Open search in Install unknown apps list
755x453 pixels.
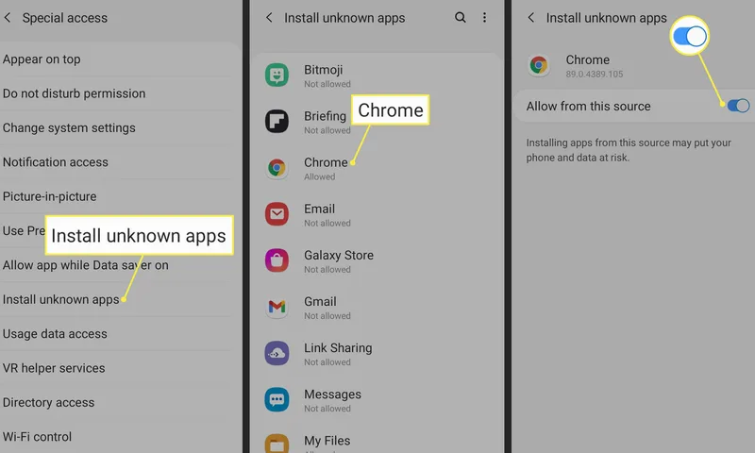[461, 18]
